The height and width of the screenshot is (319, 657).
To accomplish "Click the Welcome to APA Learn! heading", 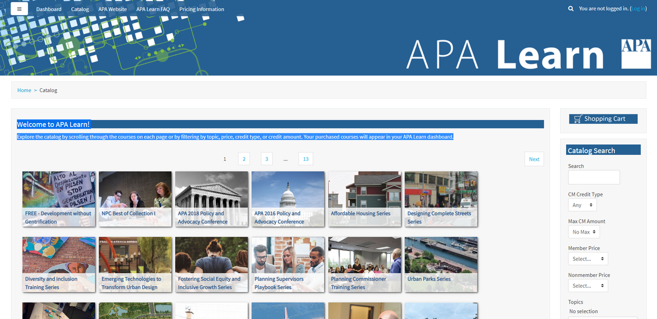I will (53, 124).
